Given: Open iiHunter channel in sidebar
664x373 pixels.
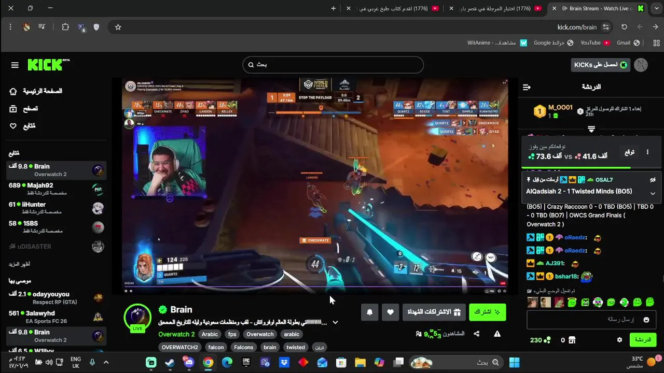Looking at the screenshot, I should point(56,208).
